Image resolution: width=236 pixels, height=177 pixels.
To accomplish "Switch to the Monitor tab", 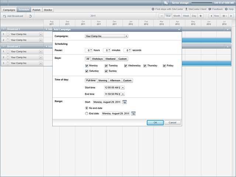I will pyautogui.click(x=48, y=10).
